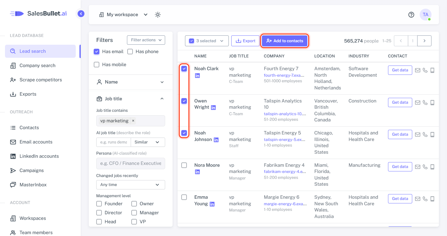The image size is (447, 236).
Task: Click the mobile icon in Noah Johnson's row
Action: click(432, 134)
